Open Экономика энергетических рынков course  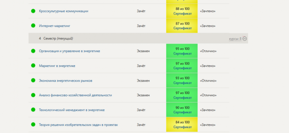66,81
